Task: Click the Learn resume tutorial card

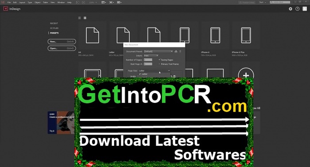Action: pos(61,123)
